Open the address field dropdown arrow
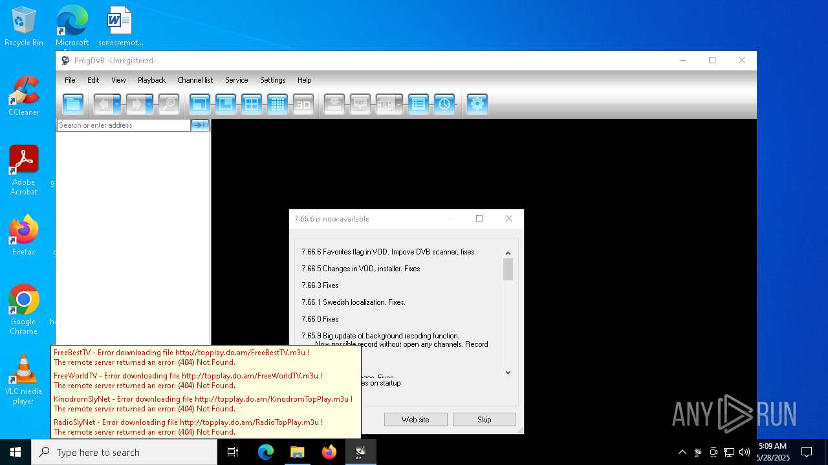828x465 pixels. tap(206, 125)
